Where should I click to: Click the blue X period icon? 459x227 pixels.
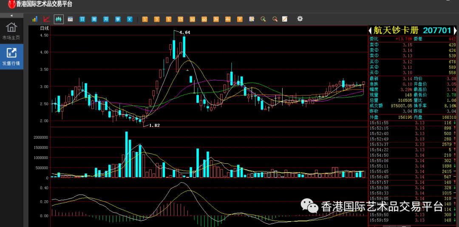coord(130,19)
